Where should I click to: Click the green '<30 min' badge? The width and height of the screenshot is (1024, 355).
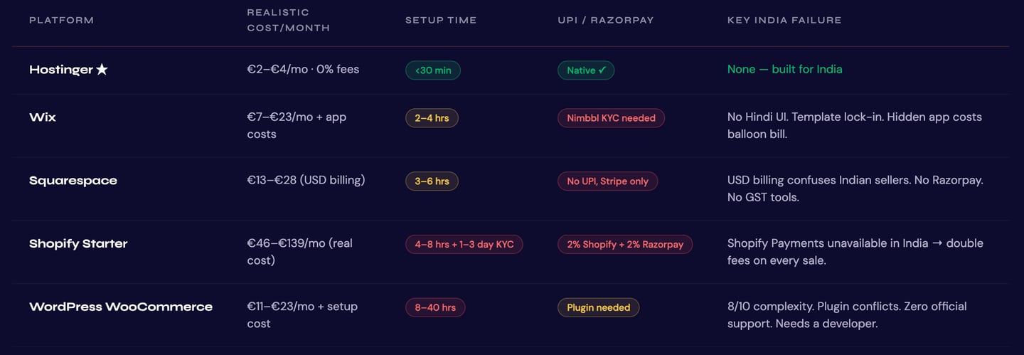pos(433,70)
